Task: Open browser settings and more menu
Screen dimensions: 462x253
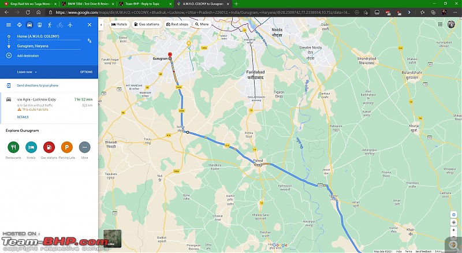Action: (x=455, y=12)
